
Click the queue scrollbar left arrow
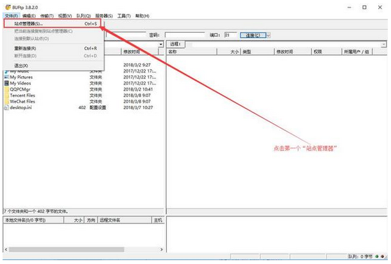pos(6,249)
